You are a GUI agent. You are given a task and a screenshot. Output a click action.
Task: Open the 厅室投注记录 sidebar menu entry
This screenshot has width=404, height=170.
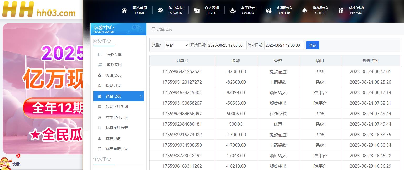pos(117,117)
